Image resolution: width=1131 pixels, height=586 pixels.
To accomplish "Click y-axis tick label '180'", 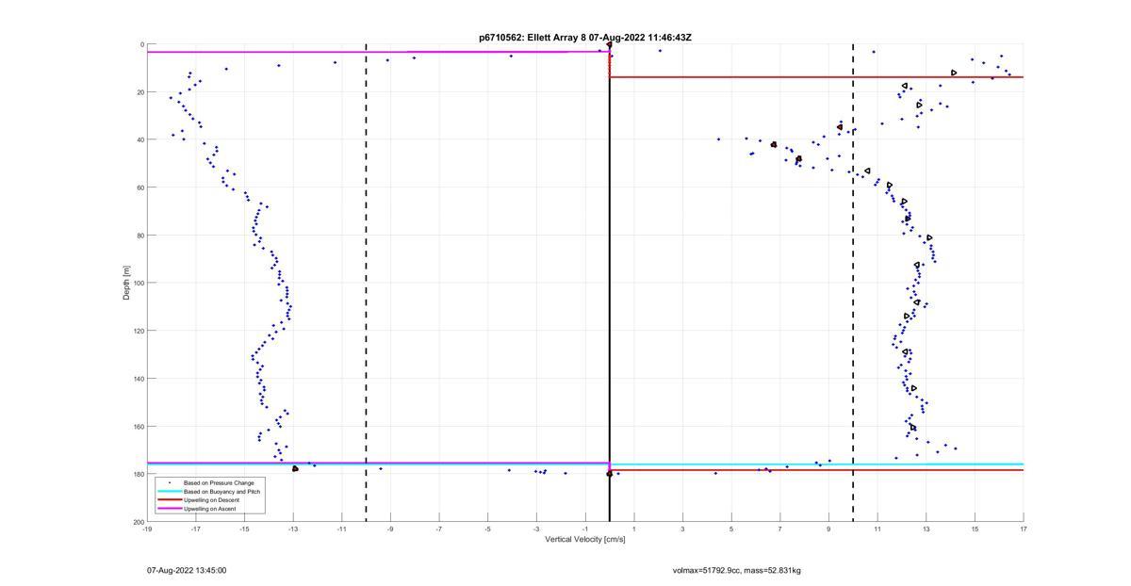I will [x=138, y=474].
